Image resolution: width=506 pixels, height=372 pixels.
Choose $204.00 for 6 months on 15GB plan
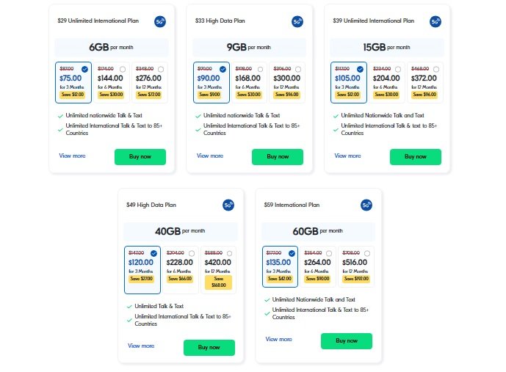(x=386, y=82)
